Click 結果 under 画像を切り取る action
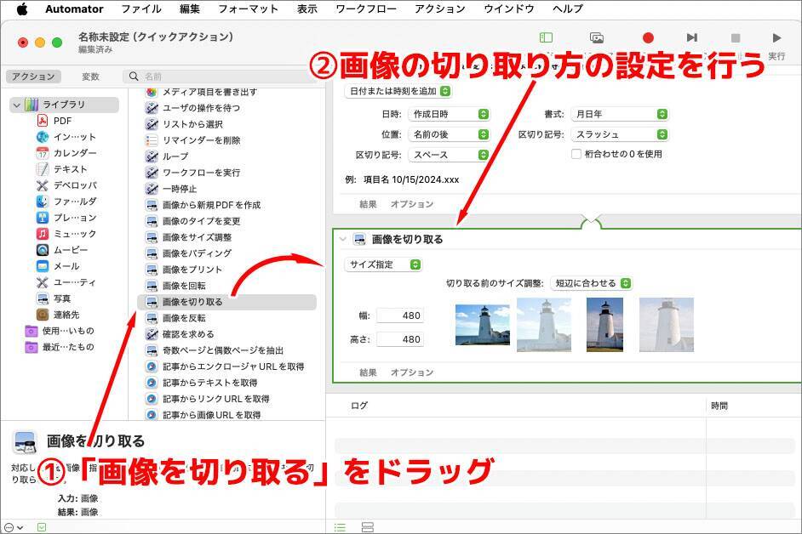Viewport: 802px width, 534px height. (368, 372)
